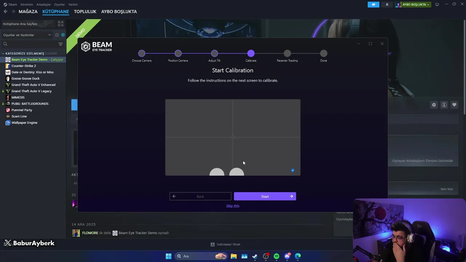
Task: Open File Explorer from taskbar
Action: (x=234, y=256)
